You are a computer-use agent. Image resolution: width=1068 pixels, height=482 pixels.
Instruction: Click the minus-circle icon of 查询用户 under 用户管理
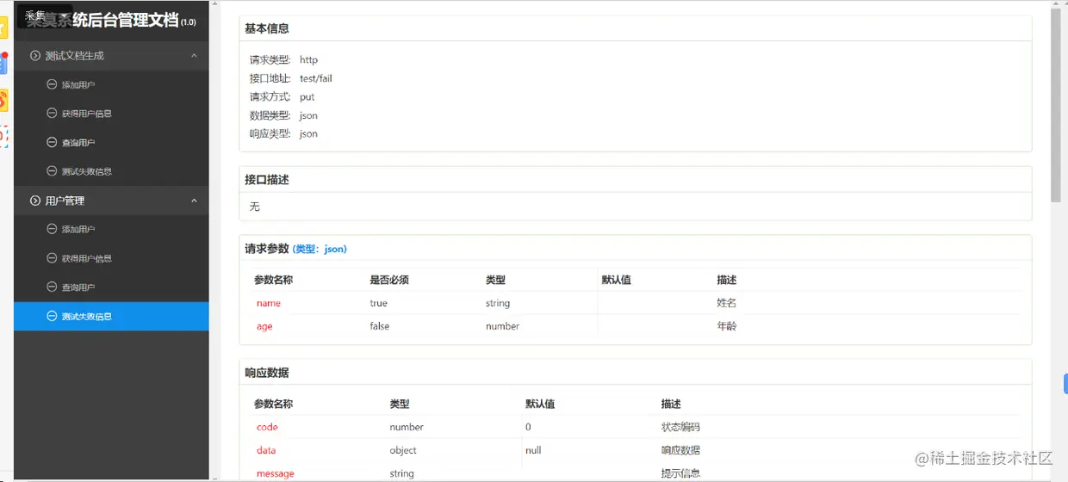coord(52,287)
